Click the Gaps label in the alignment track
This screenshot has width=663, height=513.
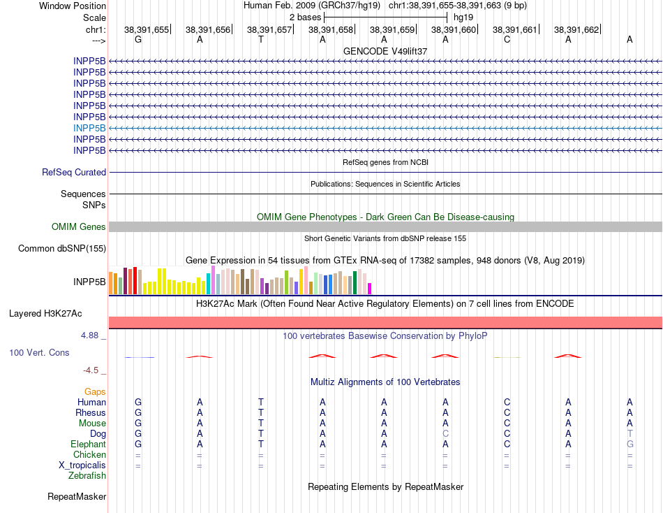point(95,392)
